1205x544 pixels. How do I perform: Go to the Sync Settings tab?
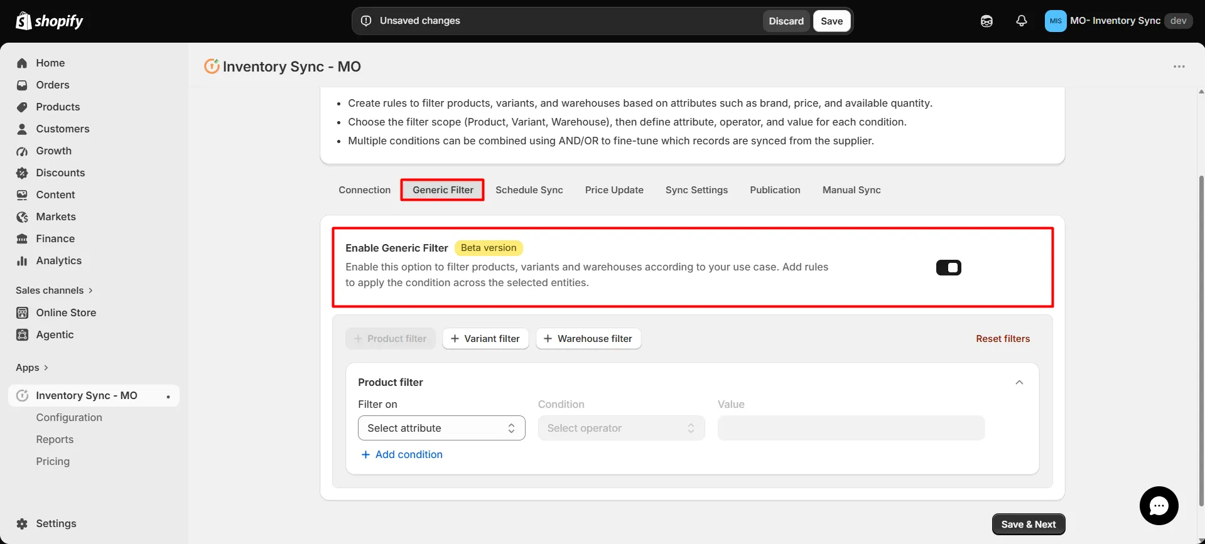696,190
